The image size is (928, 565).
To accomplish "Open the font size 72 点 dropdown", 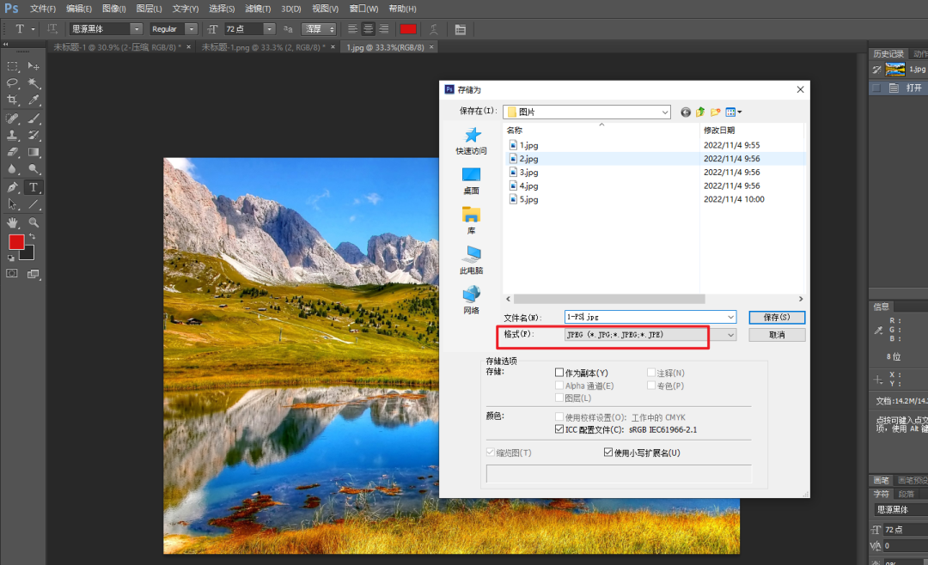I will click(269, 29).
